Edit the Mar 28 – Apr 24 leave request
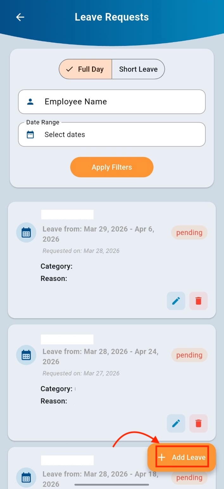 point(176,423)
